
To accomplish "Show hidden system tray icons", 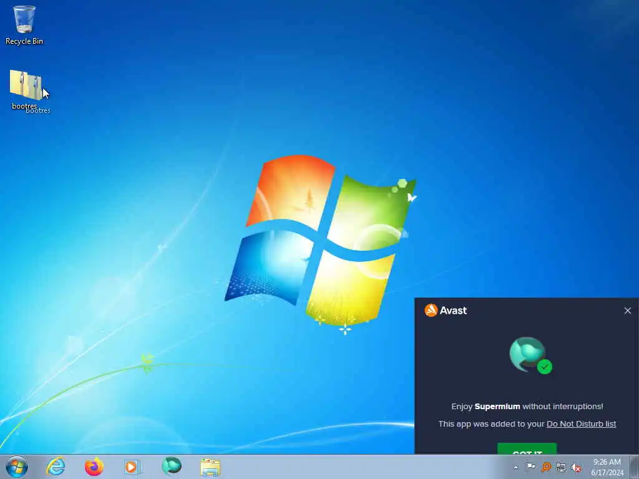I will coord(516,467).
